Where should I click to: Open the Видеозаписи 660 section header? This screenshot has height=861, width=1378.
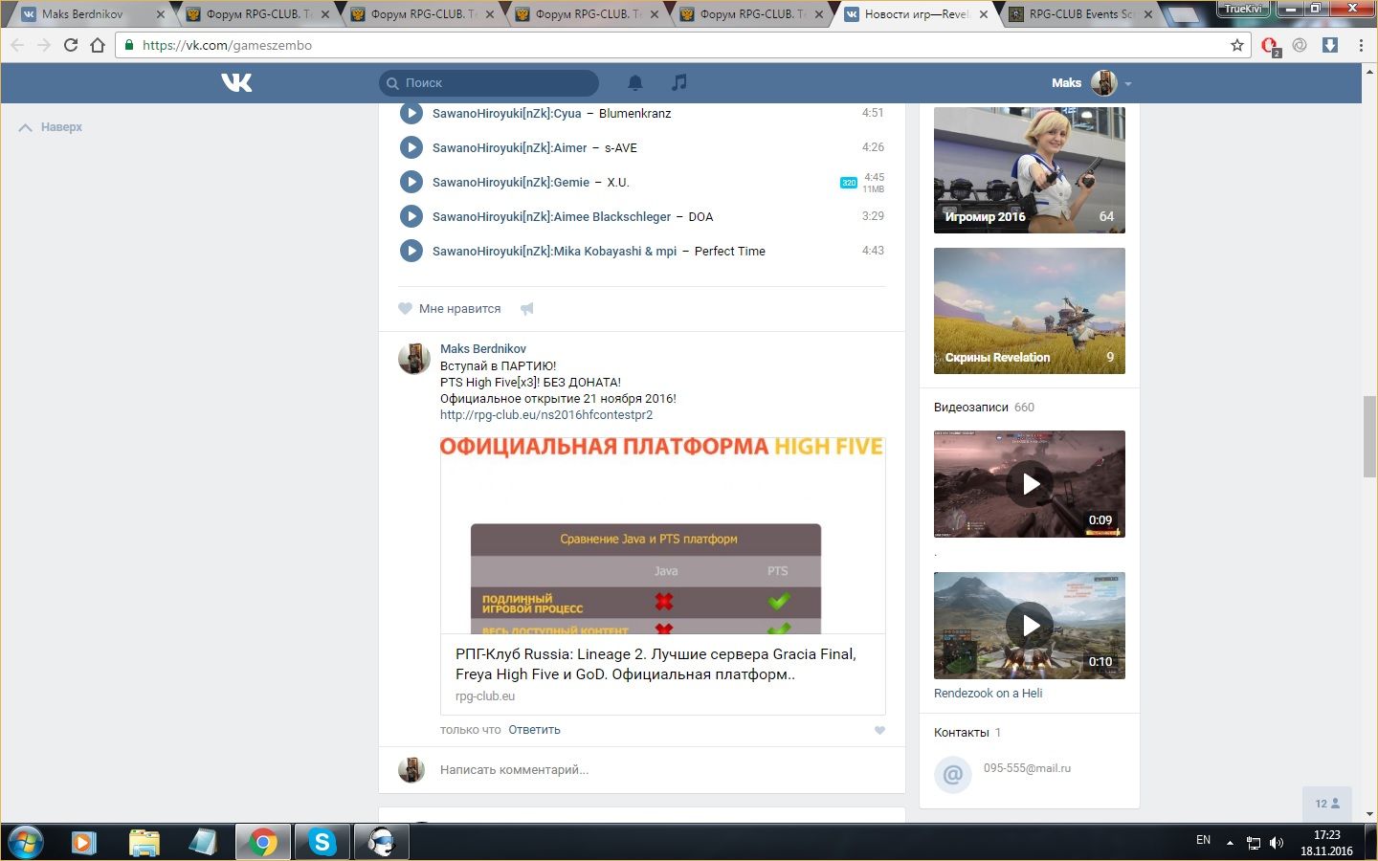click(984, 408)
